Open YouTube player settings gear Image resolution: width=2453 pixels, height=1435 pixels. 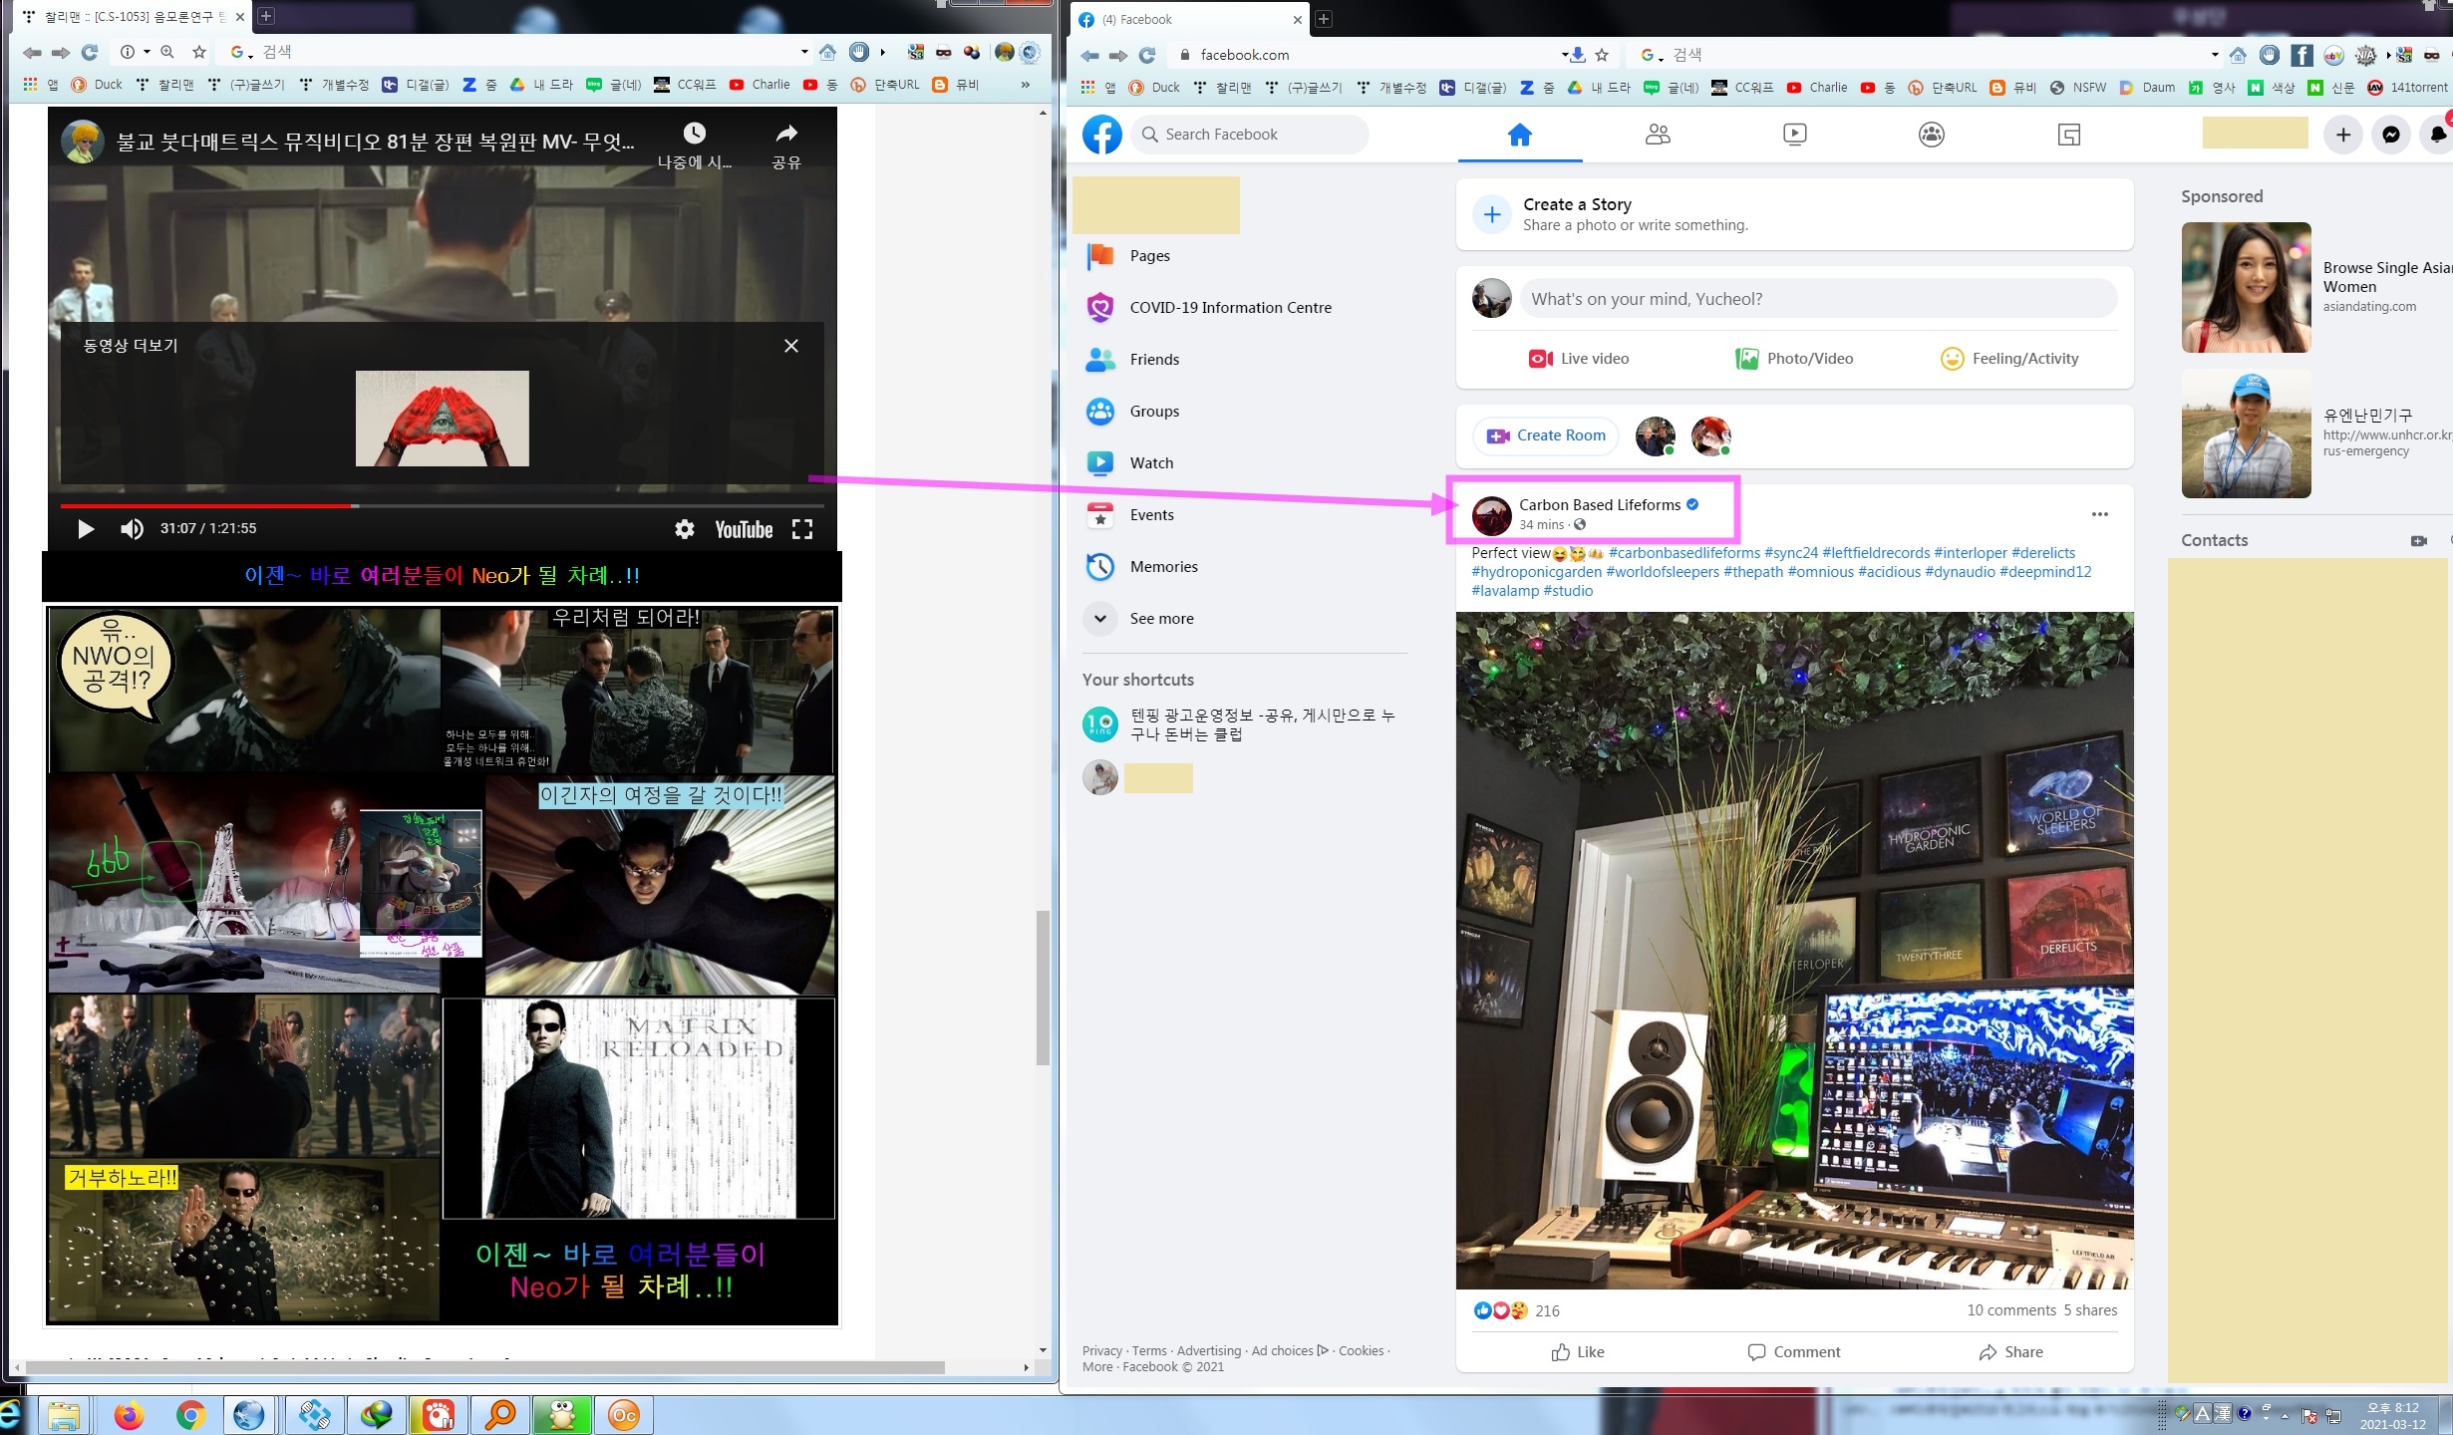point(685,529)
